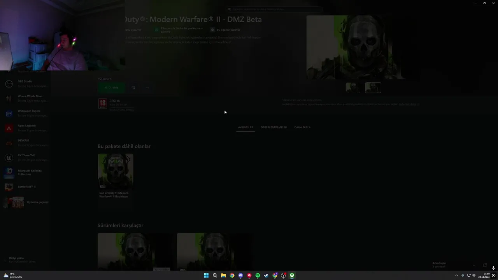The width and height of the screenshot is (498, 280).
Task: Open volume control in system tray
Action: click(473, 275)
